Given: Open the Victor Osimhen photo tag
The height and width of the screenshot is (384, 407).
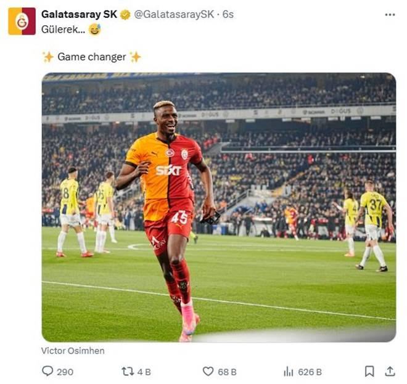Looking at the screenshot, I should point(73,351).
